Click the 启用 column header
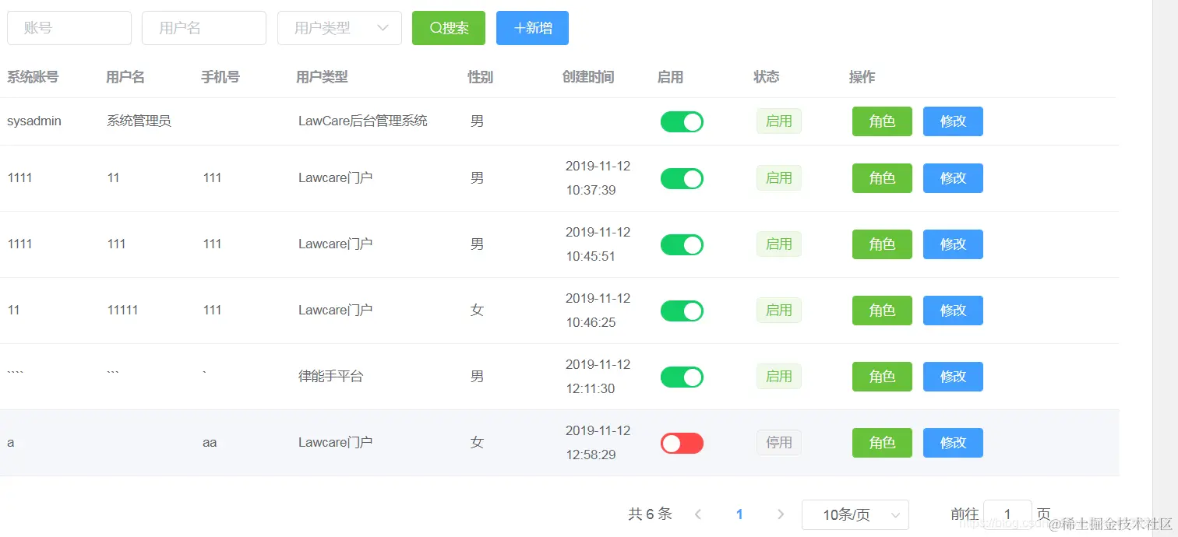The image size is (1178, 537). click(670, 77)
